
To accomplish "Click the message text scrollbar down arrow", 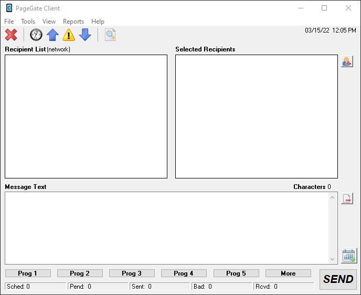I will [x=332, y=259].
